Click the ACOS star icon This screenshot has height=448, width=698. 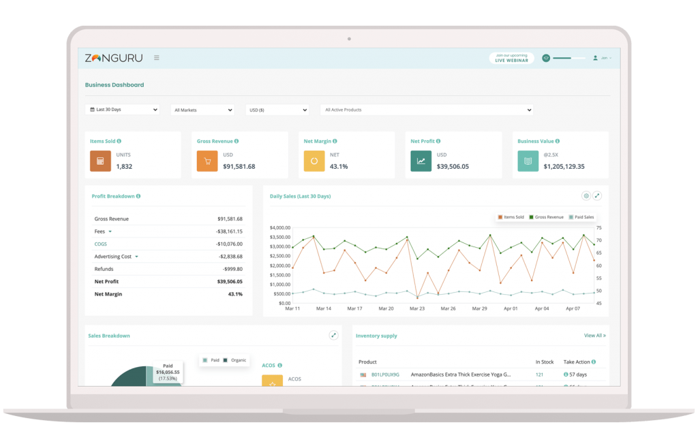pyautogui.click(x=272, y=381)
